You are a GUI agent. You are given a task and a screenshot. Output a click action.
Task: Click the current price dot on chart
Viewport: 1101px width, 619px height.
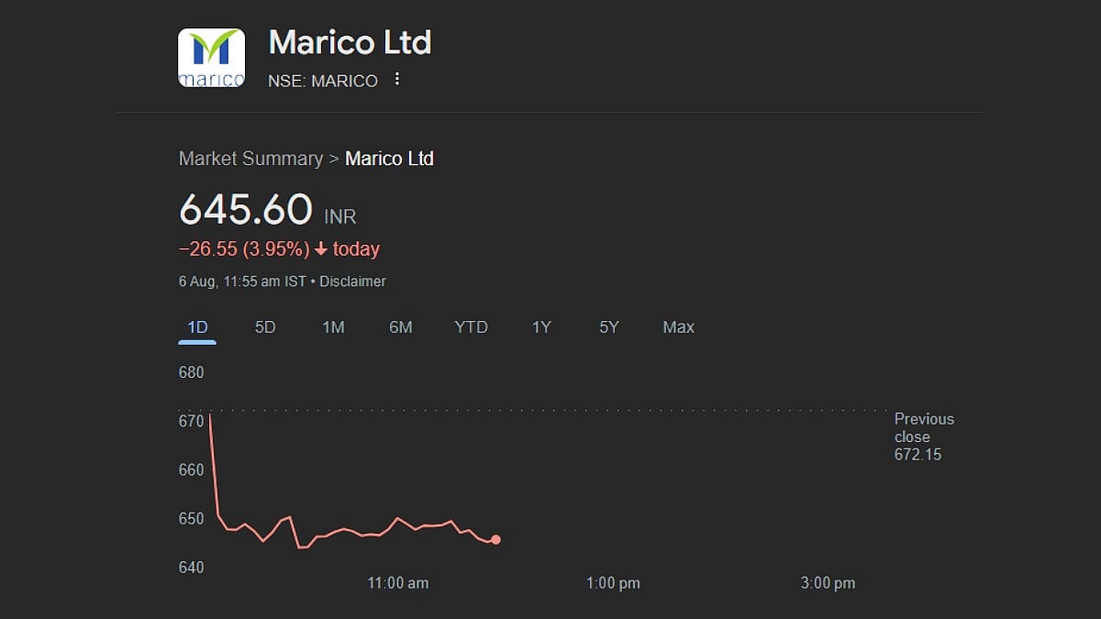coord(495,540)
